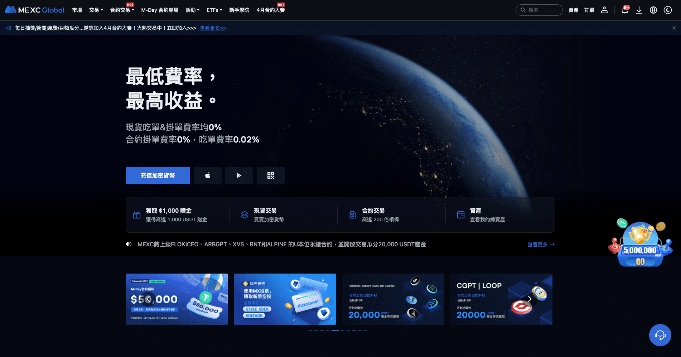Toggle dark mode moon icon
This screenshot has width=681, height=357.
pos(668,10)
